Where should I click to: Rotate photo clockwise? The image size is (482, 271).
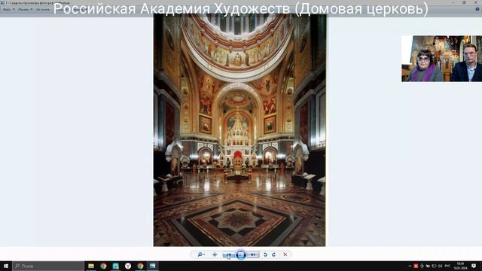[273, 254]
